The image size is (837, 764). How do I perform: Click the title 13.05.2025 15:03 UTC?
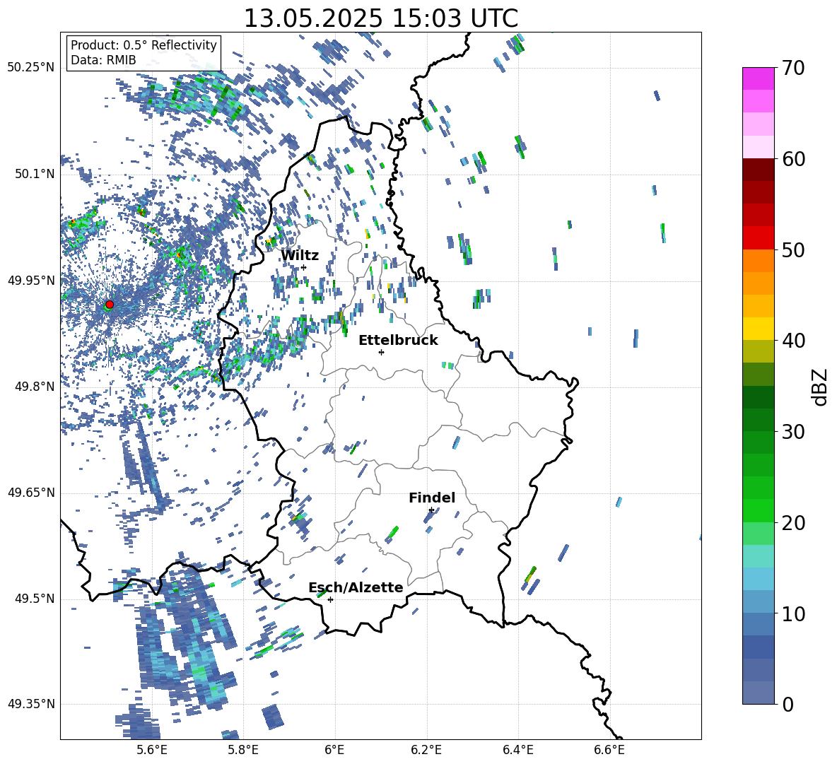pyautogui.click(x=380, y=18)
